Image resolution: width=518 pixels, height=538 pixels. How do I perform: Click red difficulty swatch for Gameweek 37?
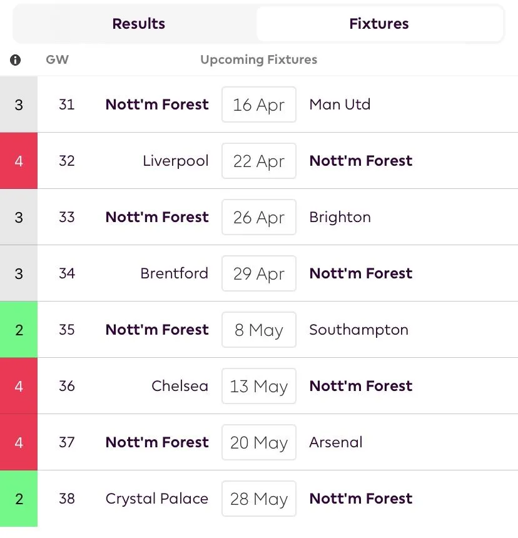point(19,442)
